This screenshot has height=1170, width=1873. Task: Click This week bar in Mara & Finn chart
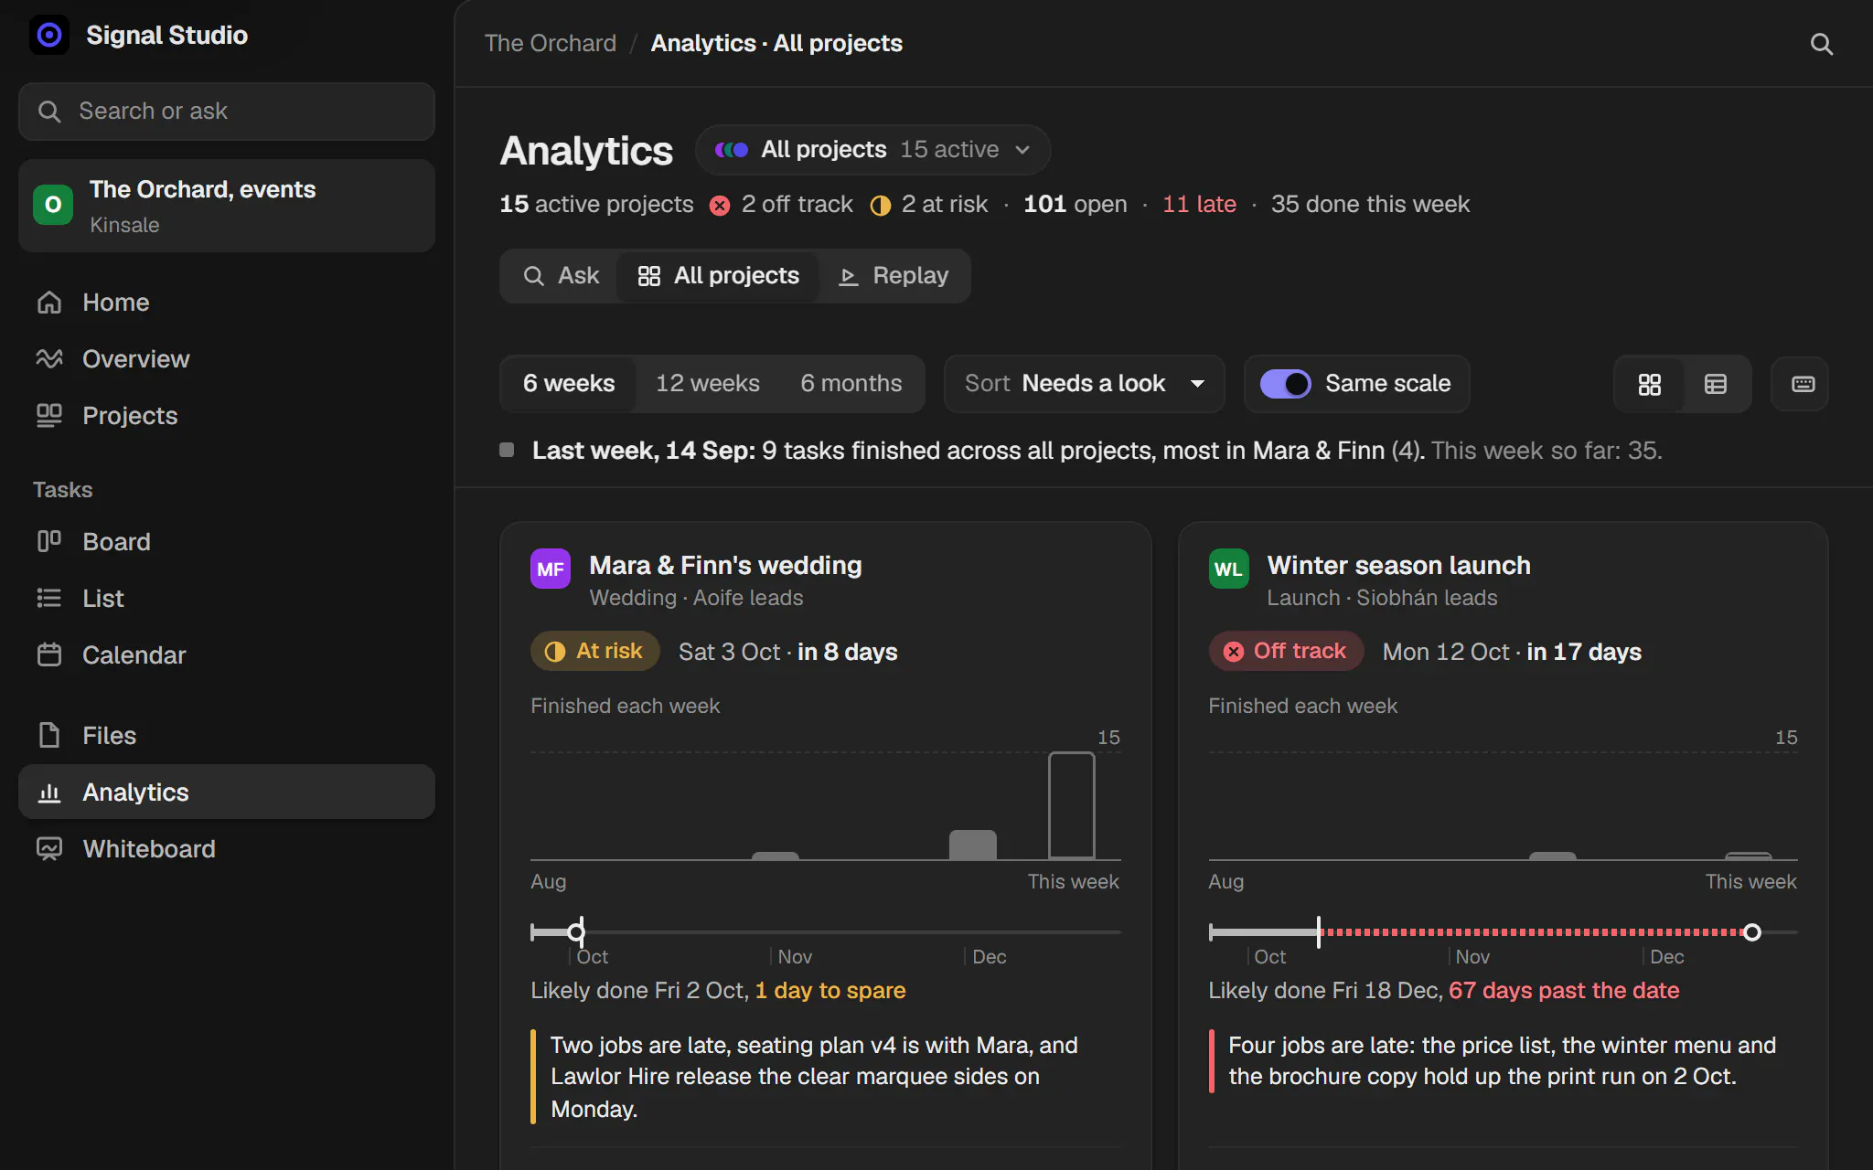pyautogui.click(x=1071, y=805)
